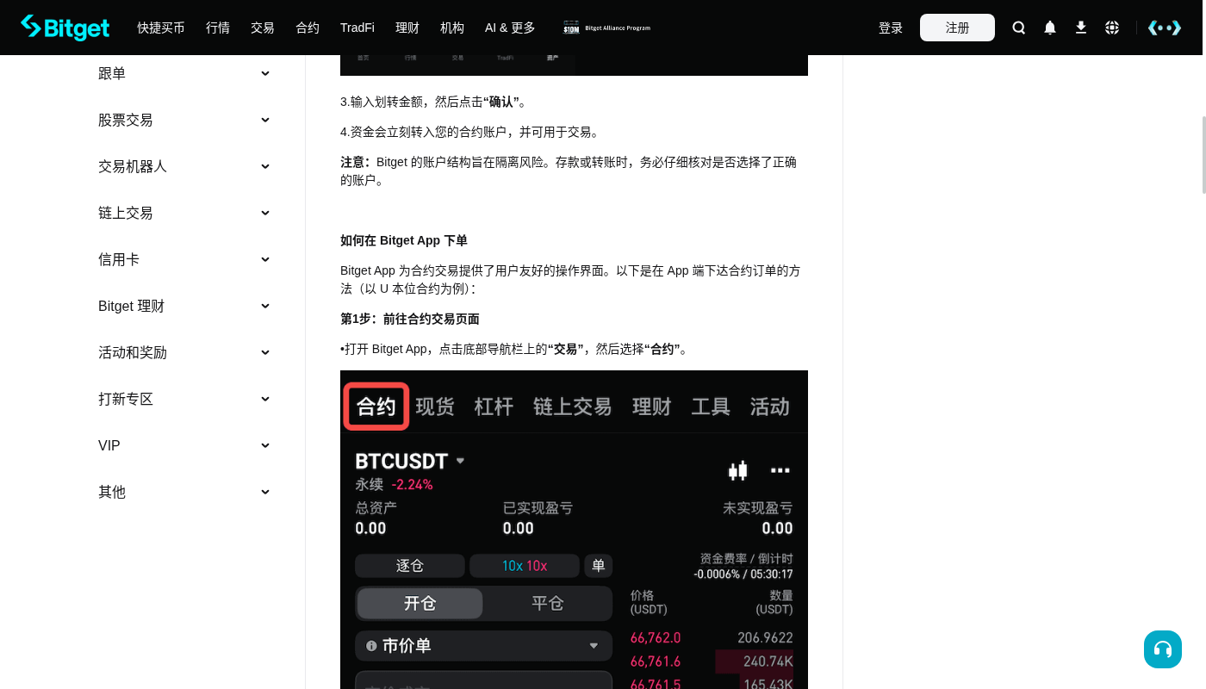
Task: Click the 登录 link
Action: pos(891,28)
